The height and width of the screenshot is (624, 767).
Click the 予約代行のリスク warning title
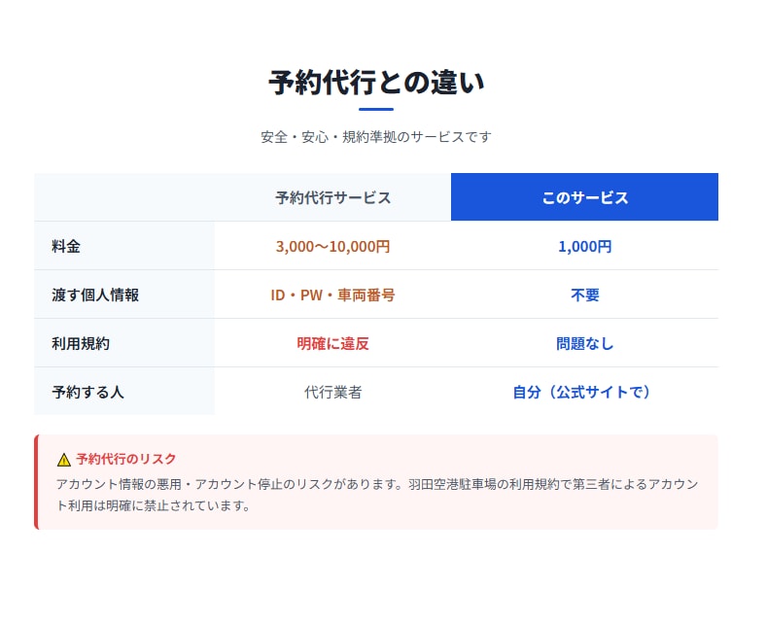pyautogui.click(x=125, y=459)
